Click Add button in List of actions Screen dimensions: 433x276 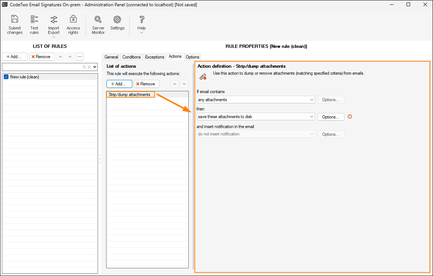[x=119, y=84]
